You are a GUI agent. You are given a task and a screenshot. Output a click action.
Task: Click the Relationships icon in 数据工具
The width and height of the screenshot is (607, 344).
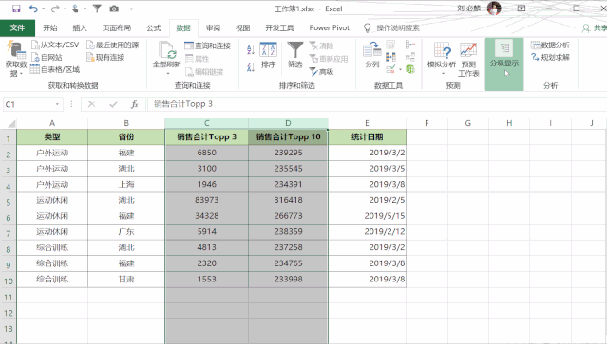coord(410,57)
